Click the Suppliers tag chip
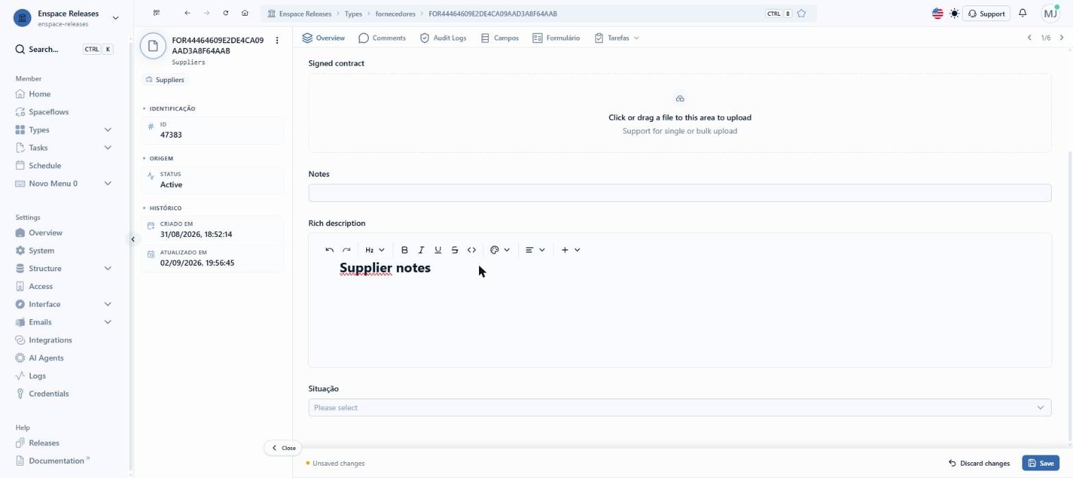The height and width of the screenshot is (478, 1073). (x=165, y=79)
